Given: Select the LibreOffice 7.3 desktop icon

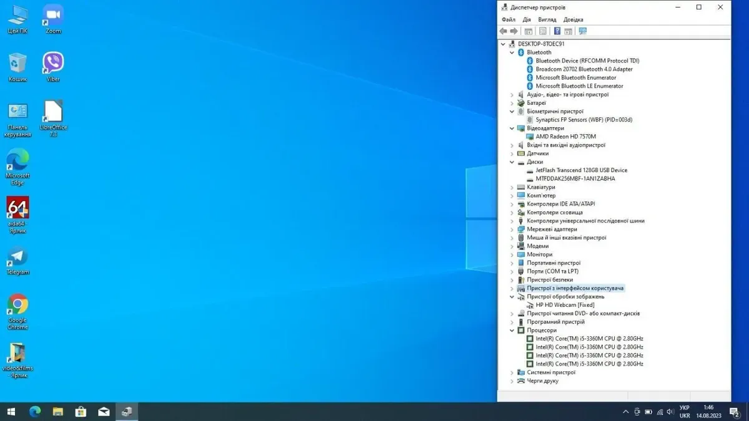Looking at the screenshot, I should pos(53,113).
